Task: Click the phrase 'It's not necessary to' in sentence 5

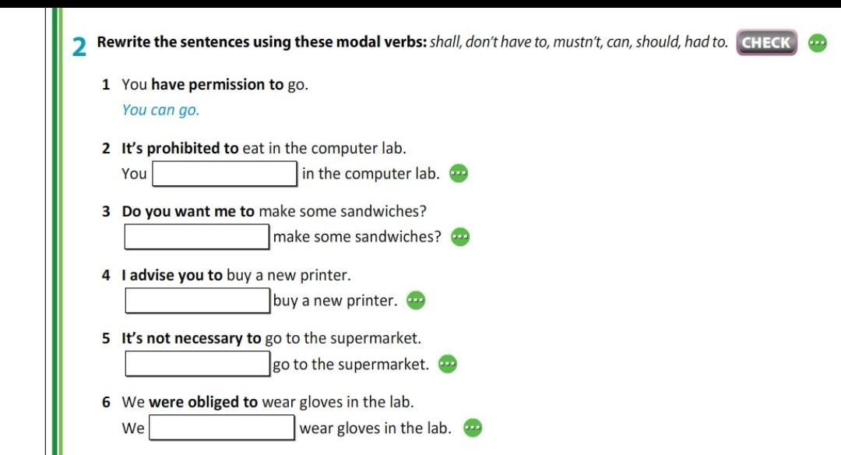Action: (192, 339)
